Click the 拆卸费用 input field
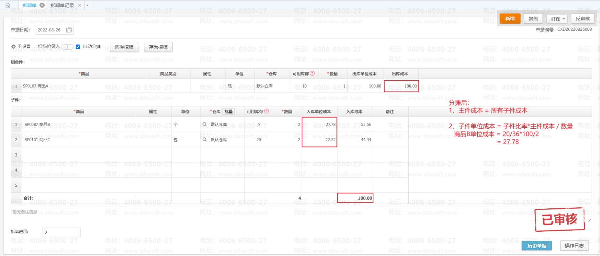The image size is (600, 256). 61,232
